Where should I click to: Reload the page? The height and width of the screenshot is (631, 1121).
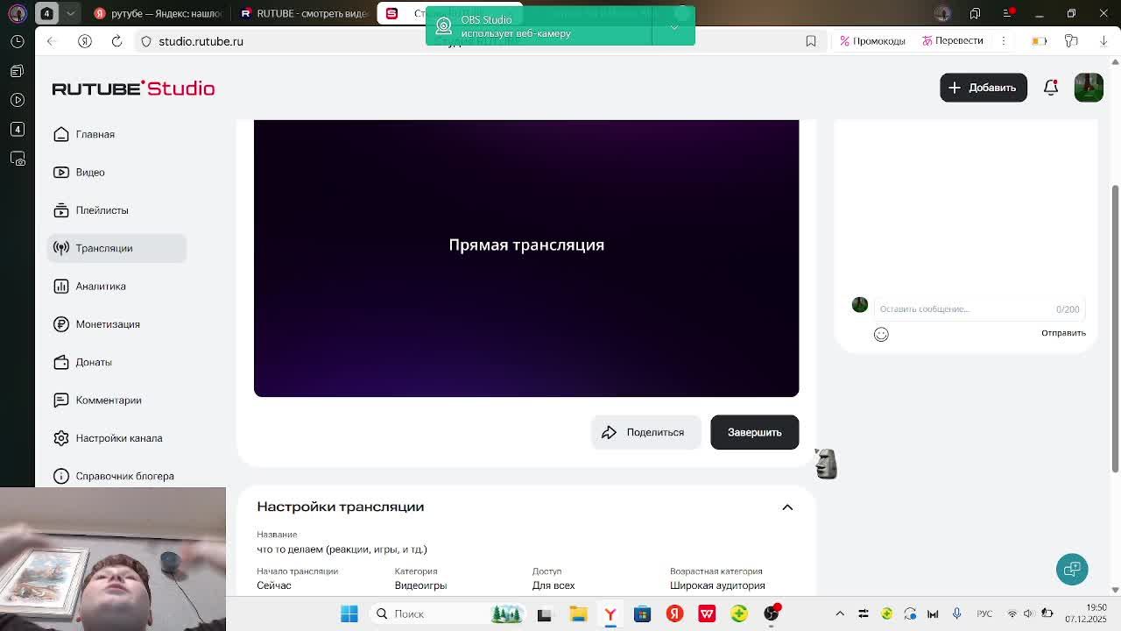point(116,41)
